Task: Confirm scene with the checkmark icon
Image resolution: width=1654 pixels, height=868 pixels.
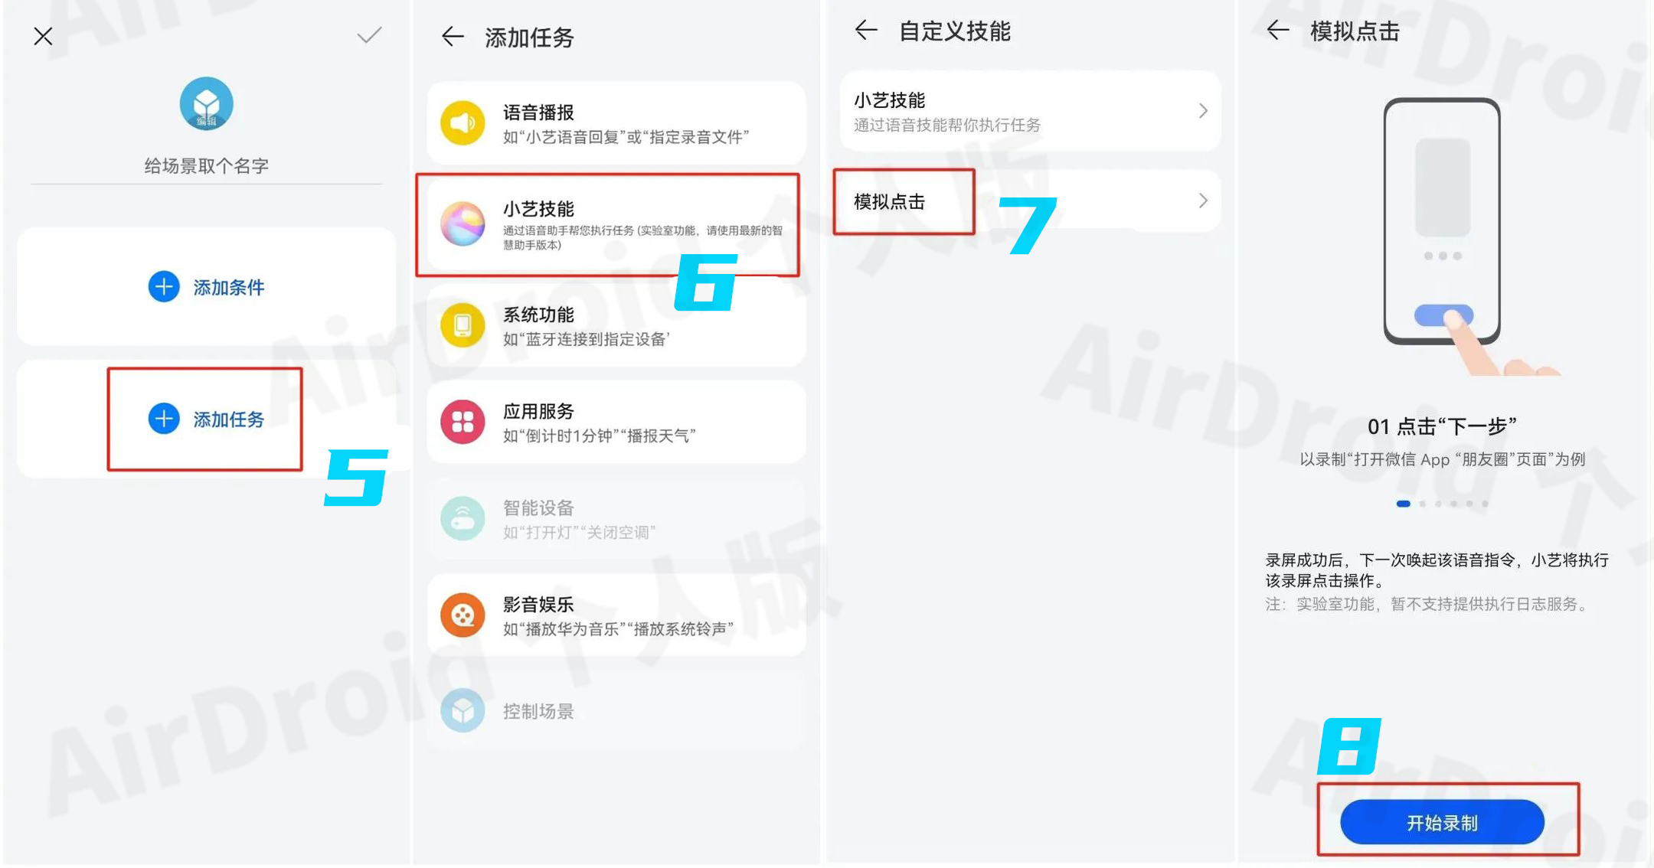Action: [369, 35]
